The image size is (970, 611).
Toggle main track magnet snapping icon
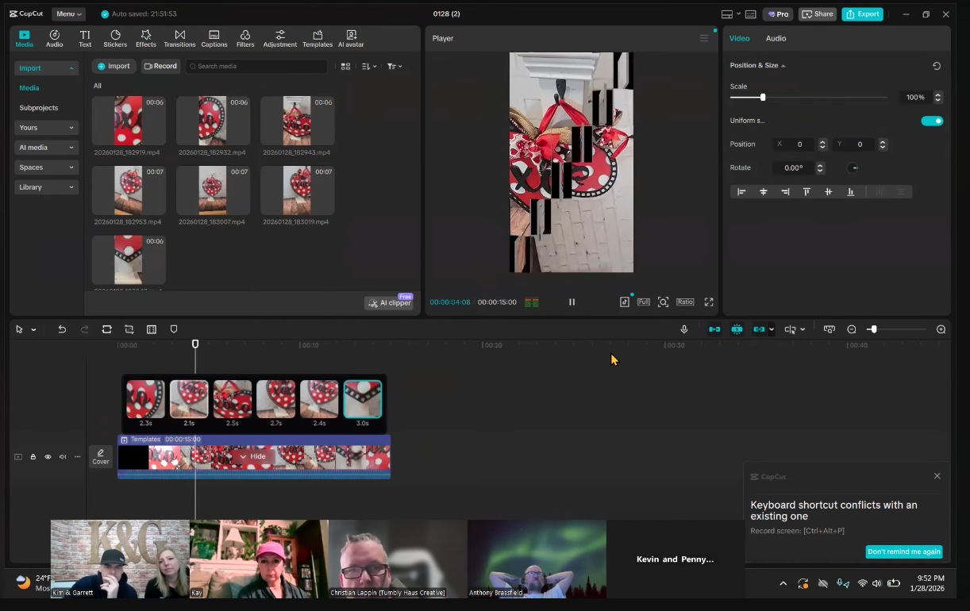click(x=714, y=329)
